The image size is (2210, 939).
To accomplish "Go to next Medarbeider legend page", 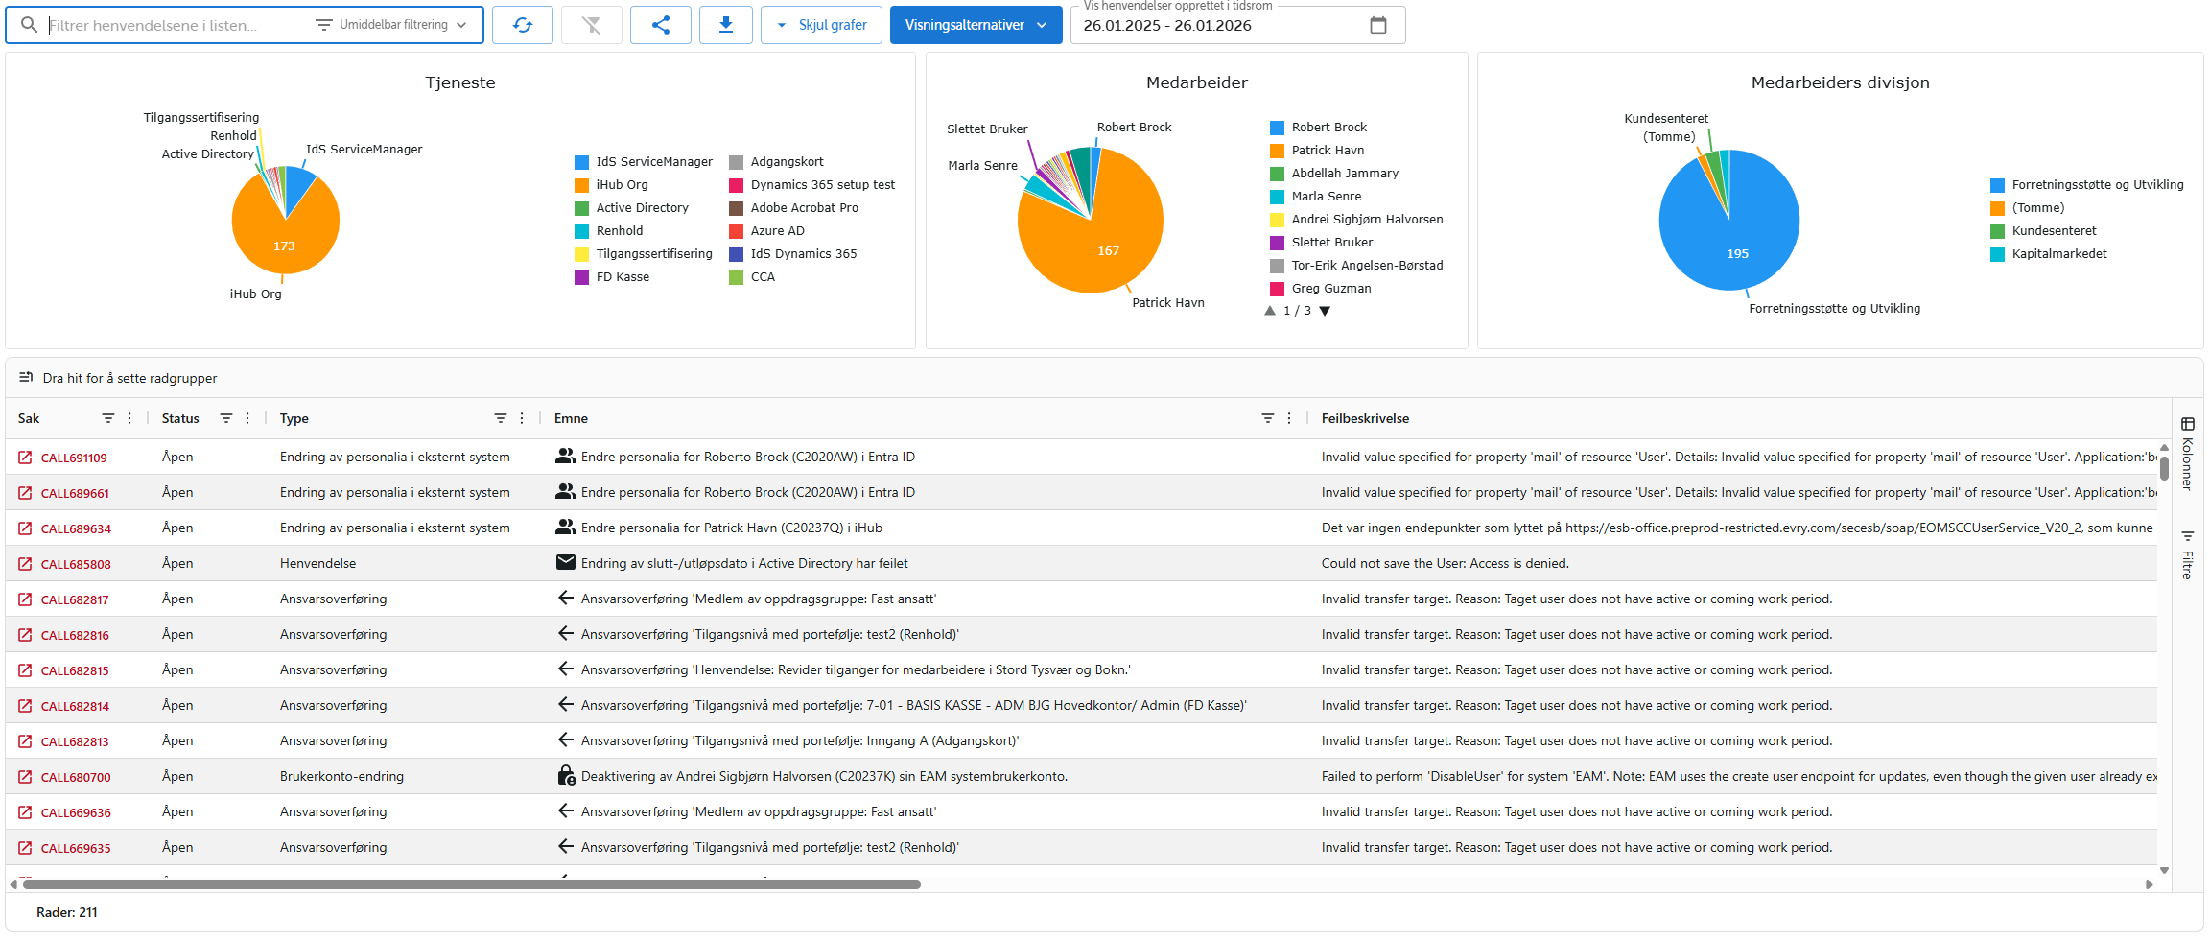I will pyautogui.click(x=1325, y=311).
